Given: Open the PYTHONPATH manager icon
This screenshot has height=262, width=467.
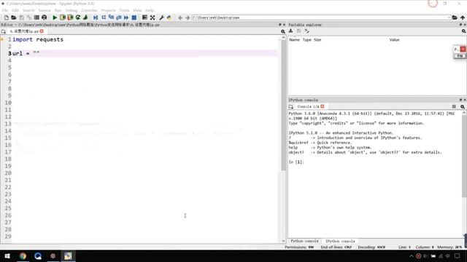Looking at the screenshot, I should click(169, 17).
